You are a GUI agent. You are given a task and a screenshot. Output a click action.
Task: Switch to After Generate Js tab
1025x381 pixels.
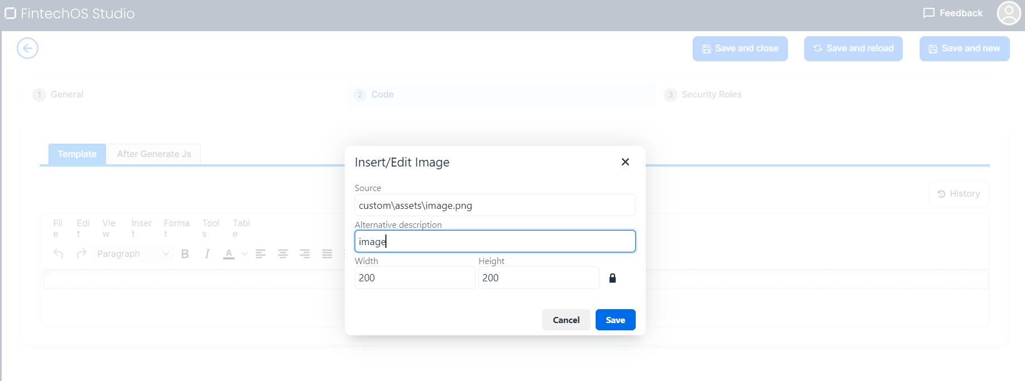pos(154,154)
